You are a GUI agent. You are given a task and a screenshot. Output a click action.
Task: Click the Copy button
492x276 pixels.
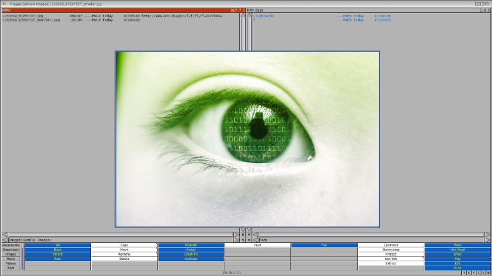coord(124,245)
